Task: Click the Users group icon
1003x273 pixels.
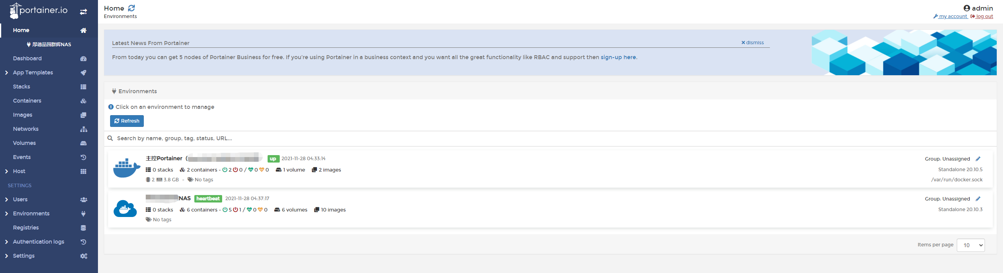Action: click(83, 200)
